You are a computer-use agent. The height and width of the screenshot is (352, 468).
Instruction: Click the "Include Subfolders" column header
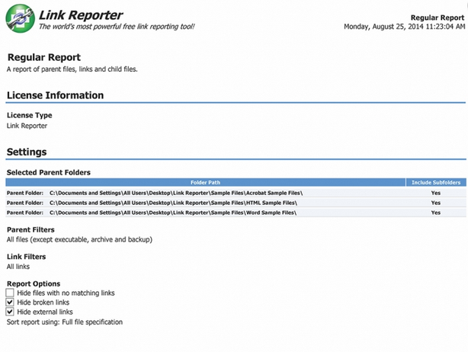pyautogui.click(x=436, y=183)
